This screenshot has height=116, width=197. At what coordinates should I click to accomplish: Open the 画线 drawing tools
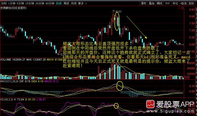160,3
